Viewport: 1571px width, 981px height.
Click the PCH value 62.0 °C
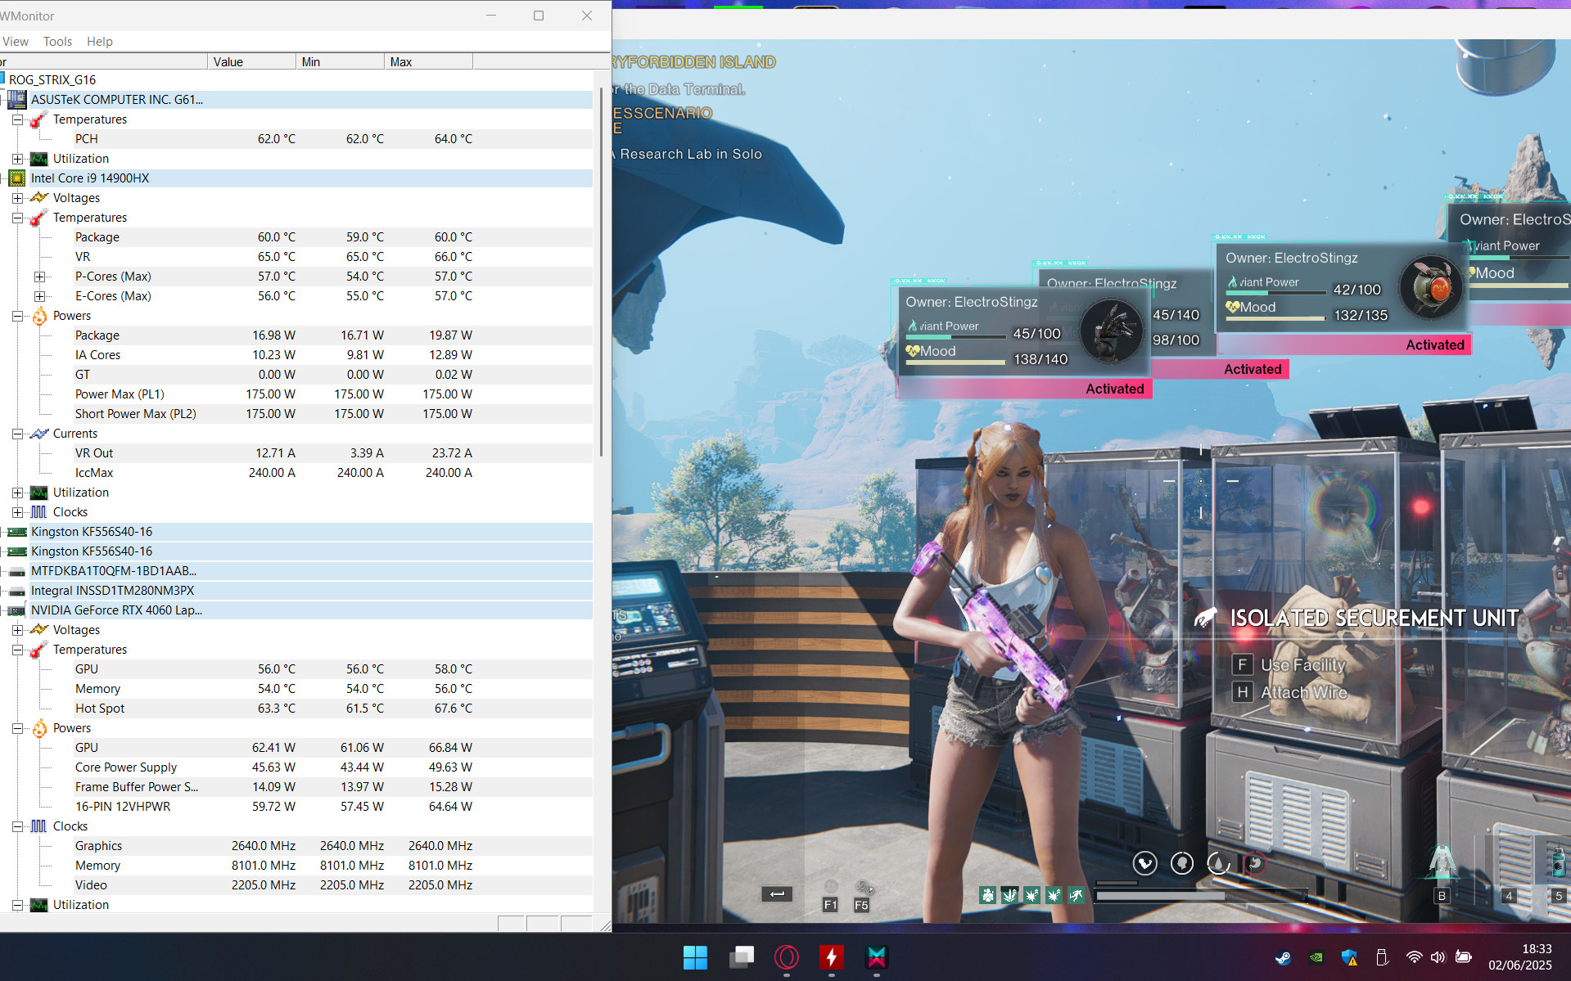coord(277,139)
